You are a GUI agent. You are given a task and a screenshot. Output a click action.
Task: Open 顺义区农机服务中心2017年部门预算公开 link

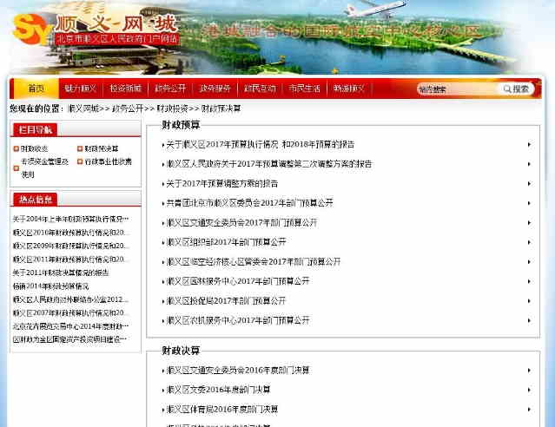pos(238,320)
